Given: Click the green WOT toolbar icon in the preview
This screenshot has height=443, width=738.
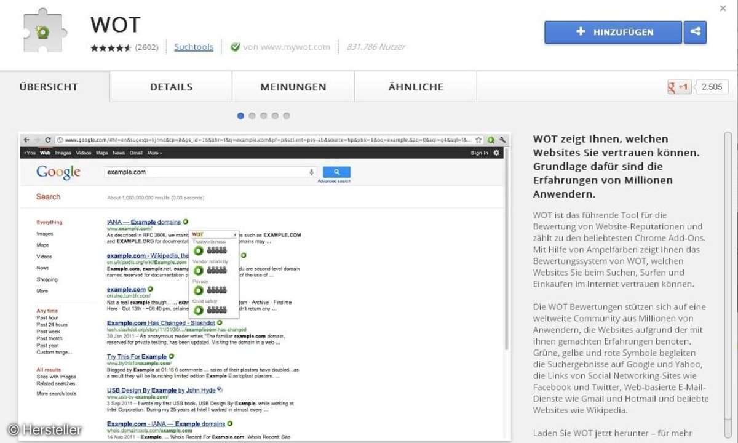Looking at the screenshot, I should point(491,139).
